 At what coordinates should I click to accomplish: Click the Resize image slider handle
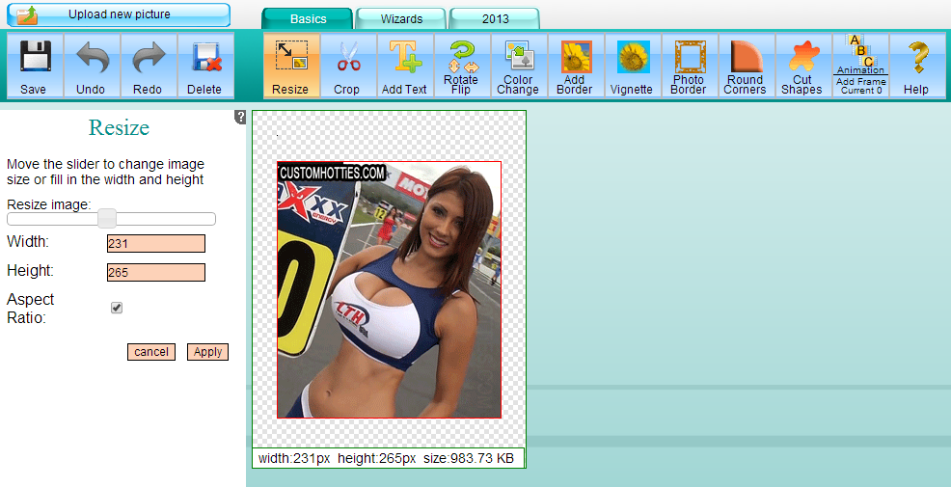[x=107, y=219]
